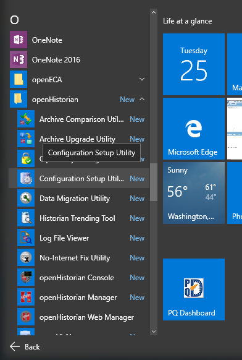Launch OneNote 2016 icon

(19, 59)
